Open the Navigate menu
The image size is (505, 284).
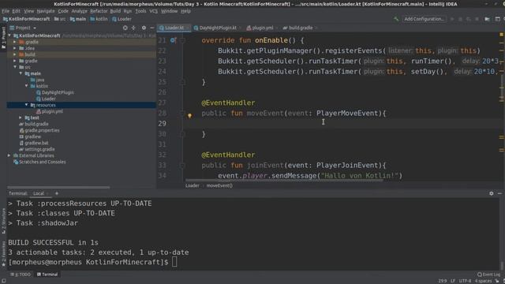click(46, 11)
